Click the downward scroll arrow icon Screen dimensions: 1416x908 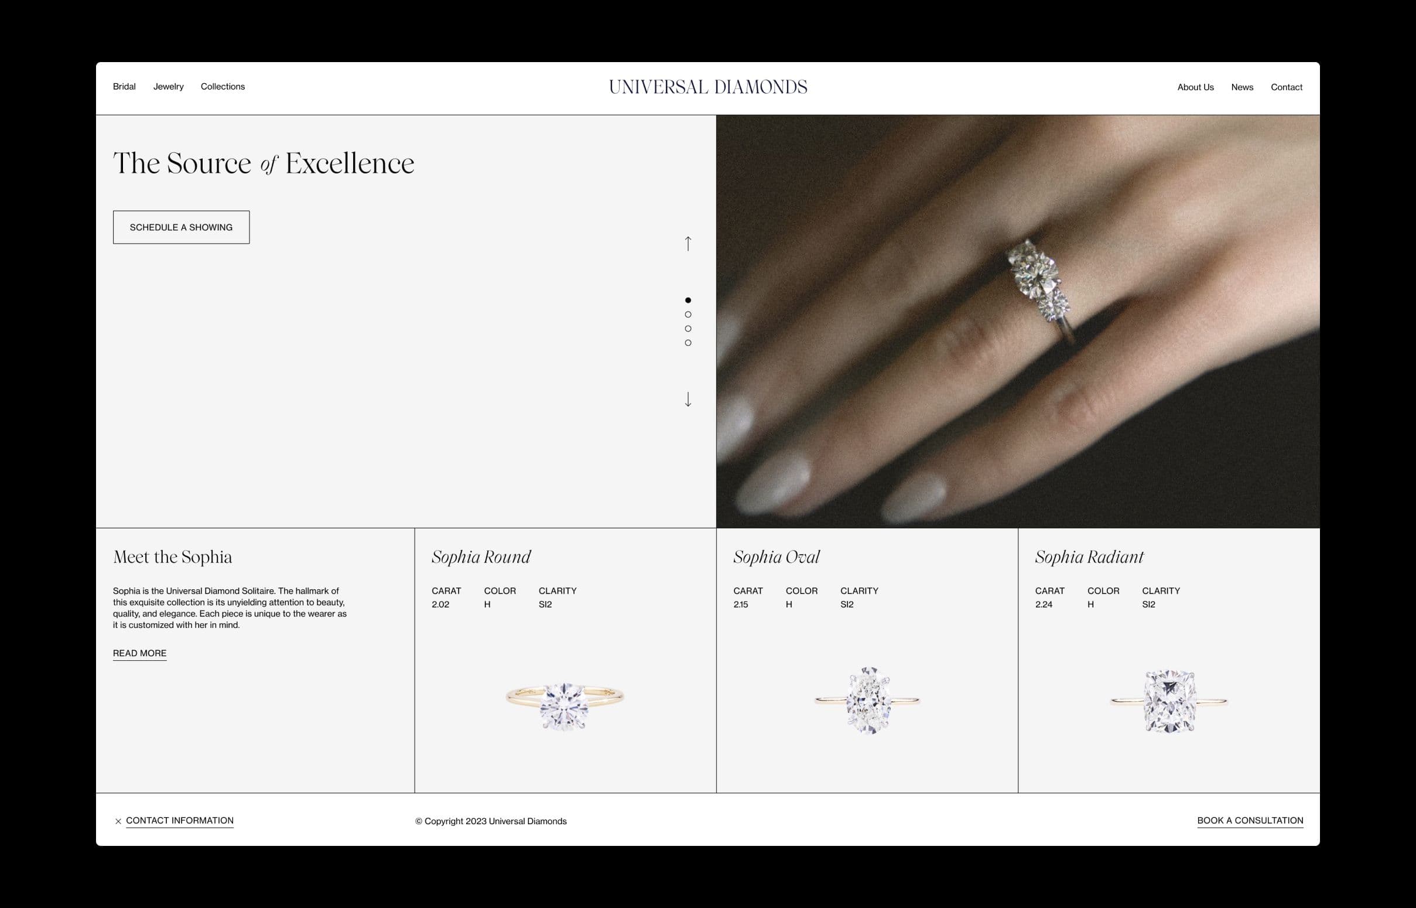[x=688, y=400]
